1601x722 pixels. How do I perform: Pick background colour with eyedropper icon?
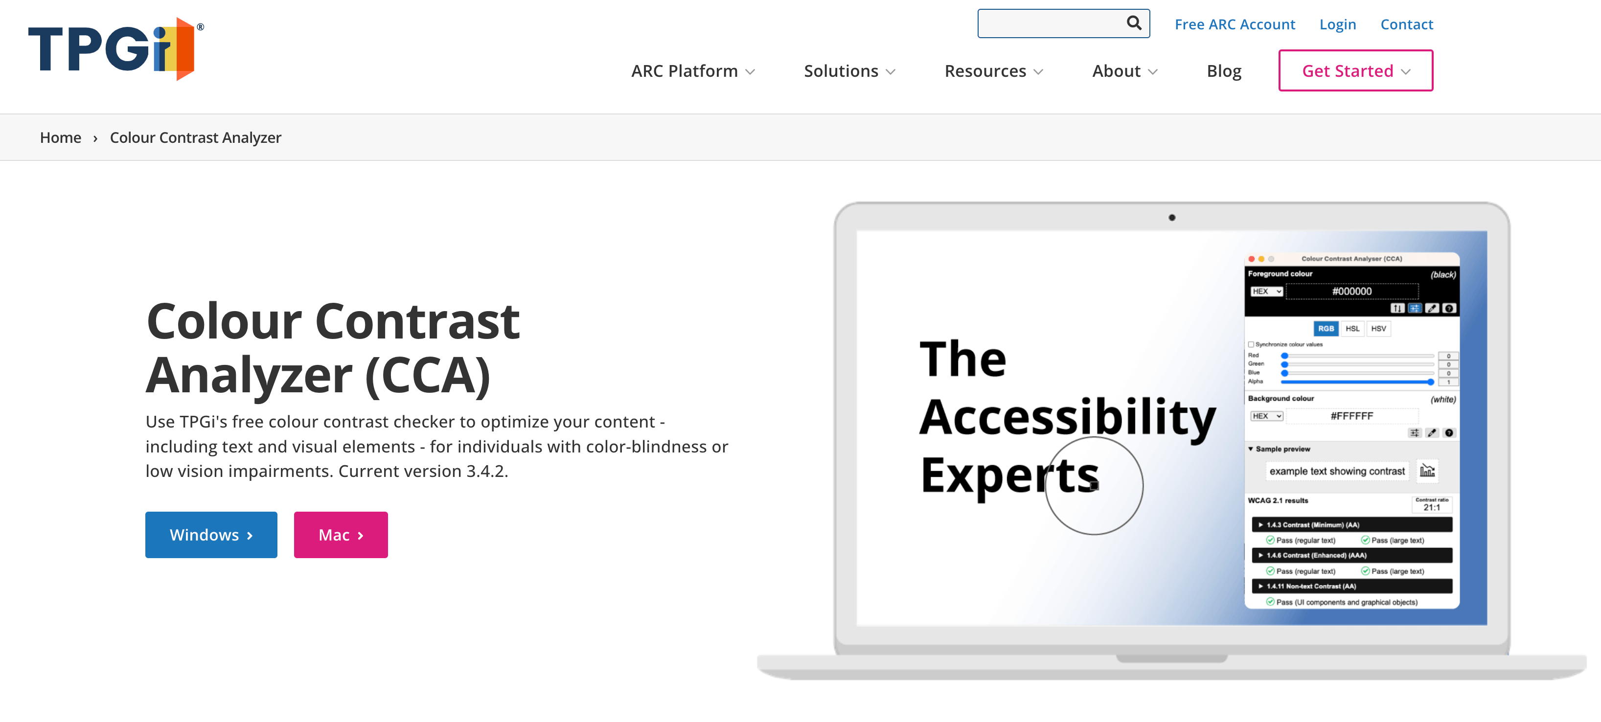[x=1432, y=433]
